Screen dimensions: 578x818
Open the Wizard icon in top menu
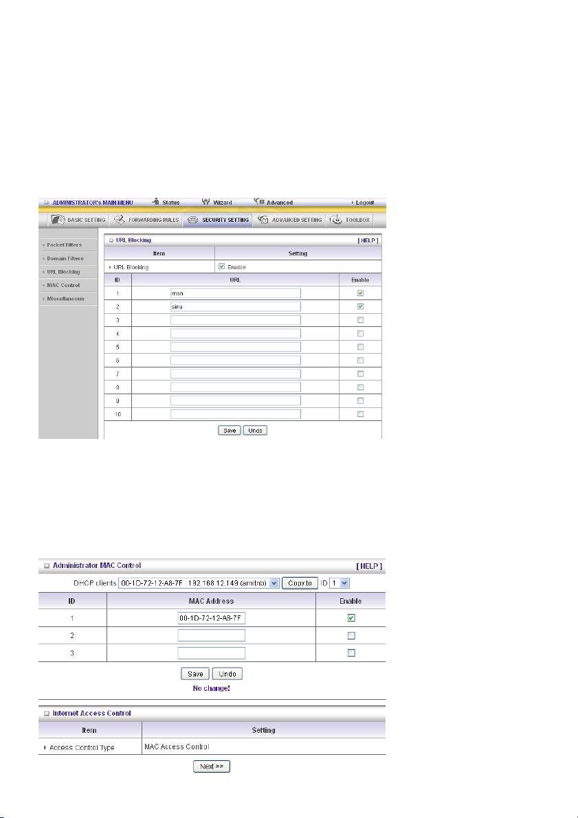205,203
